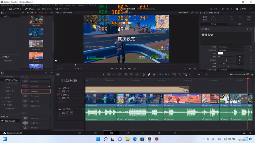This screenshot has width=255, height=143.
Task: Open flag color dropdown arrow
Action: (x=163, y=75)
